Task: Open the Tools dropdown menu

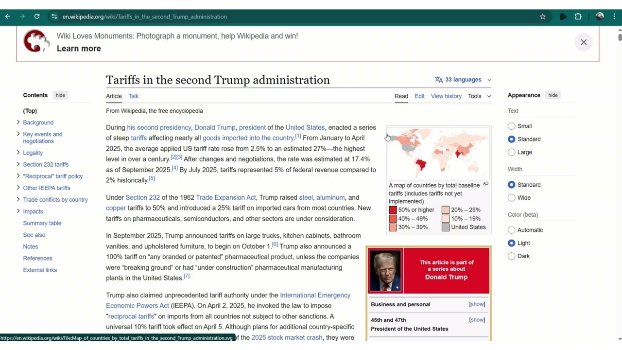Action: point(479,96)
